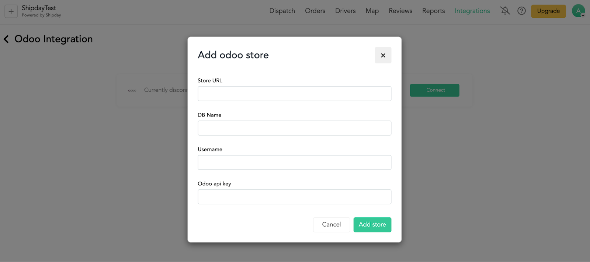
Task: Click Cancel in the dialog
Action: (332, 224)
